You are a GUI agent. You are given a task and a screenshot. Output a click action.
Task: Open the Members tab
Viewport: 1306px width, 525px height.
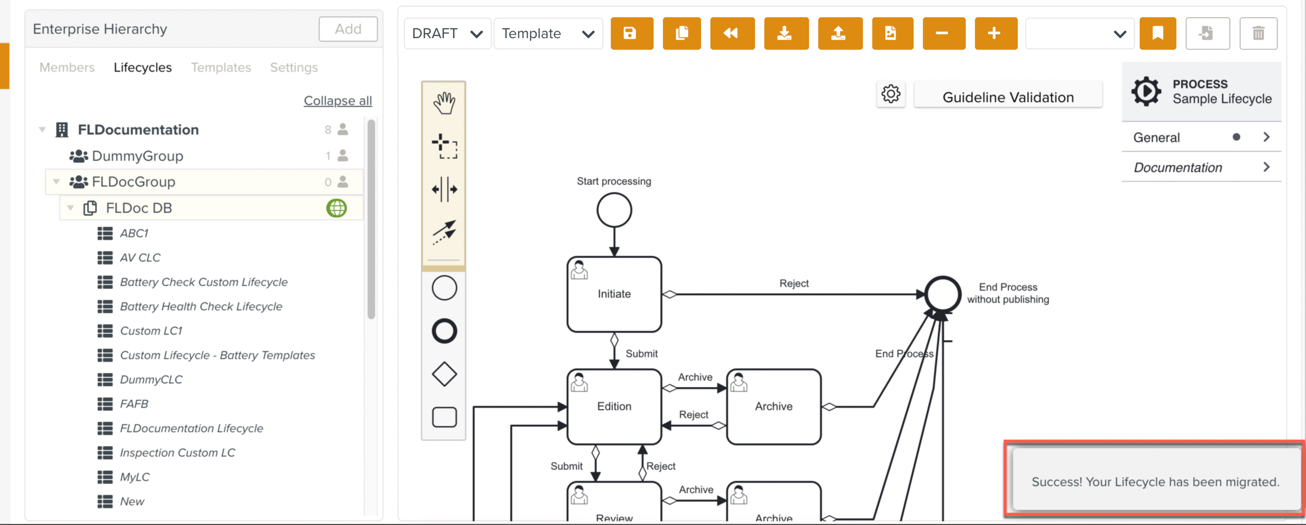[67, 67]
